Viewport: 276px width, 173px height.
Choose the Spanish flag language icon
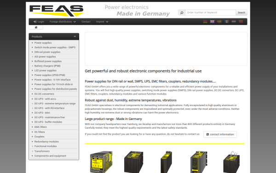(219, 22)
